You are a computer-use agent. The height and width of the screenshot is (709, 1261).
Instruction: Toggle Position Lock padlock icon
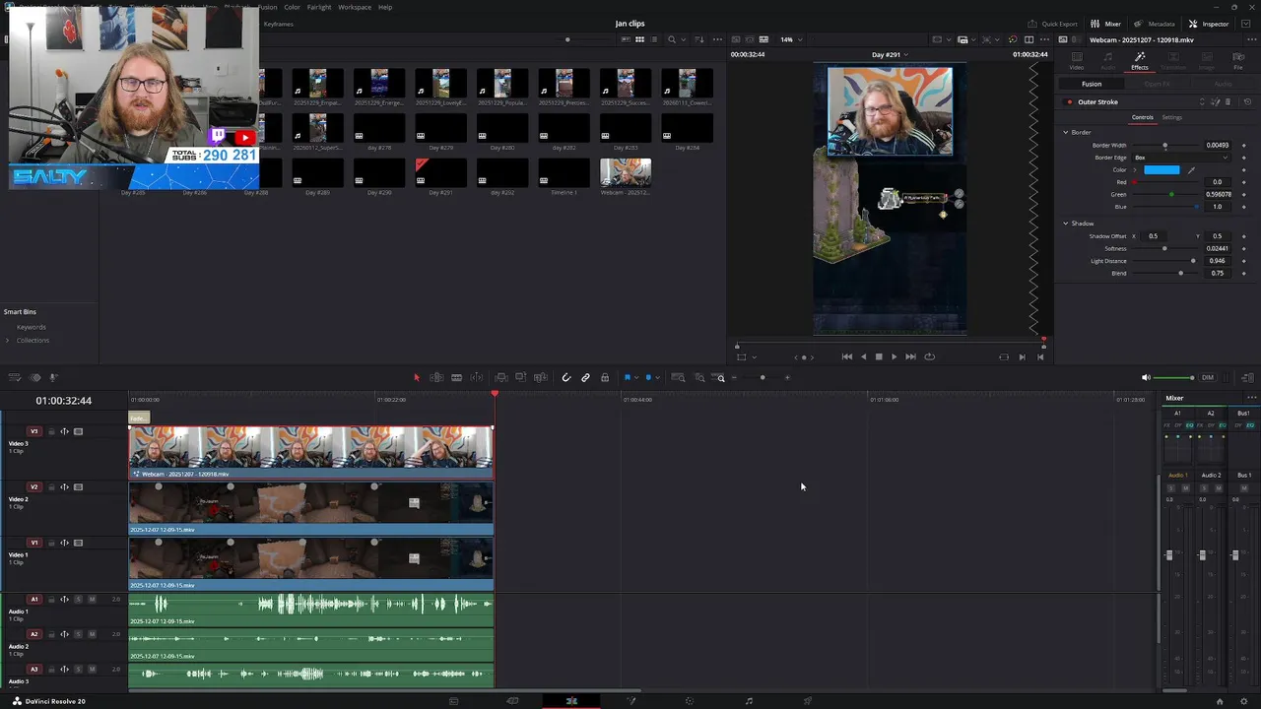pos(605,377)
